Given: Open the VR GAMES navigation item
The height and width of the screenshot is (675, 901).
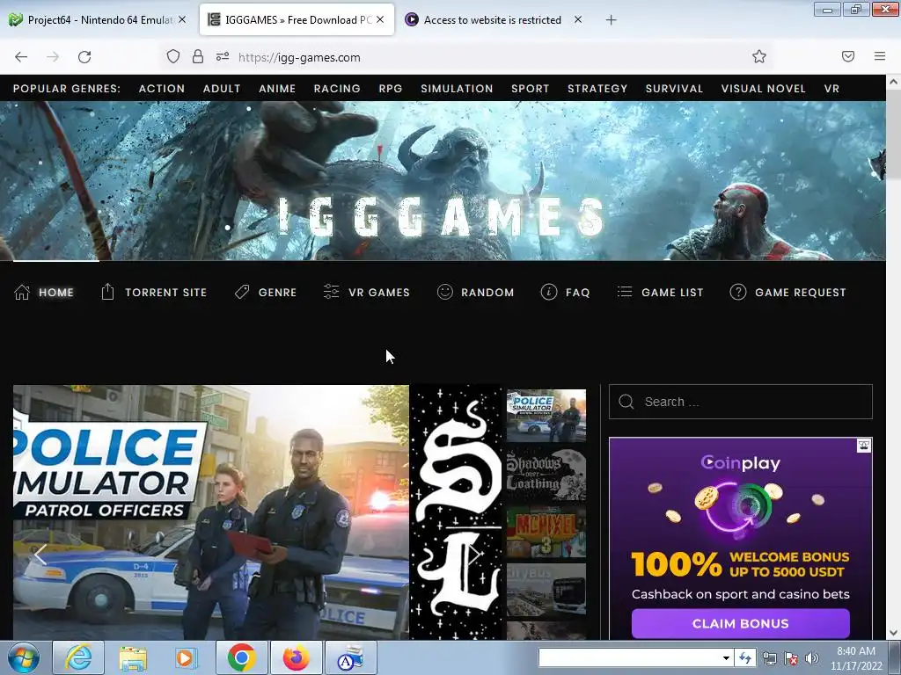Looking at the screenshot, I should [367, 292].
